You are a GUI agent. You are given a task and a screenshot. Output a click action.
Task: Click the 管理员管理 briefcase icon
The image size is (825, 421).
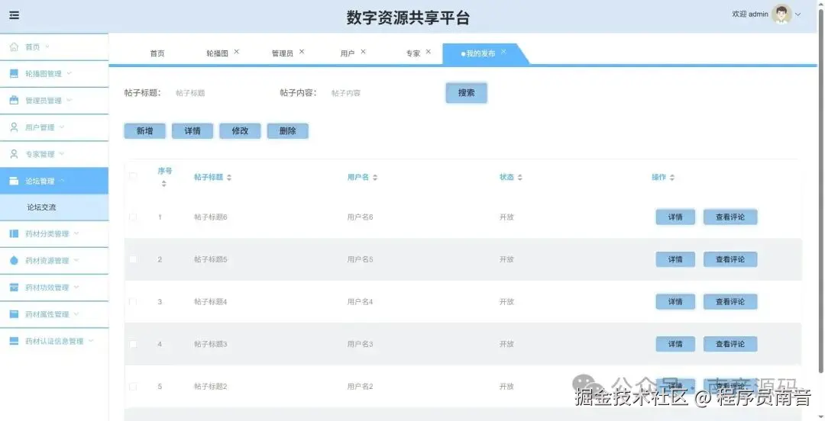pos(15,101)
